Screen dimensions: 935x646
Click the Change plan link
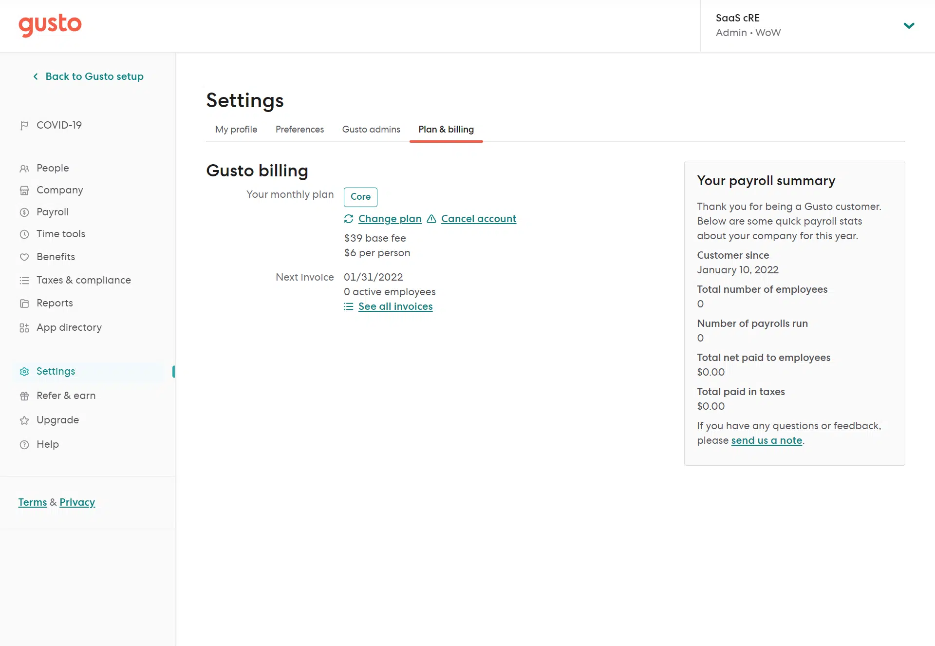click(390, 219)
